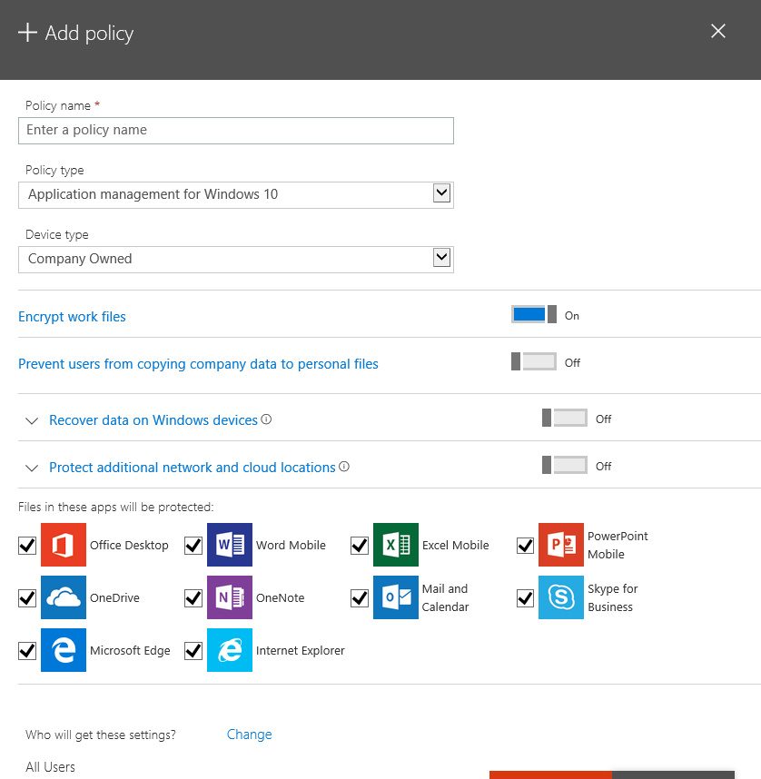Click the Mail and Calendar app icon
Image resolution: width=761 pixels, height=779 pixels.
[x=396, y=597]
